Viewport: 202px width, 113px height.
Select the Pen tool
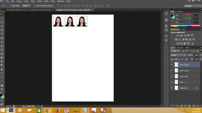(x=2, y=69)
